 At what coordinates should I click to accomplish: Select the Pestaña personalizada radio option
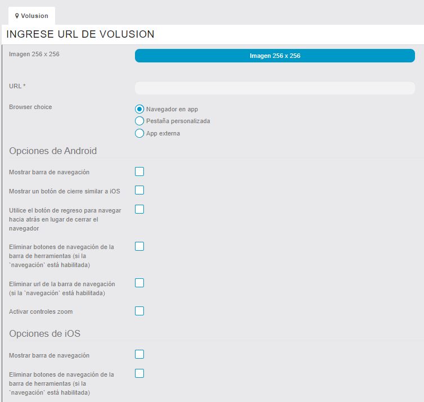click(x=139, y=121)
